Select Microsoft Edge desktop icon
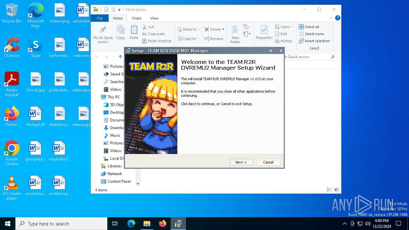The width and height of the screenshot is (409, 230). (x=35, y=15)
